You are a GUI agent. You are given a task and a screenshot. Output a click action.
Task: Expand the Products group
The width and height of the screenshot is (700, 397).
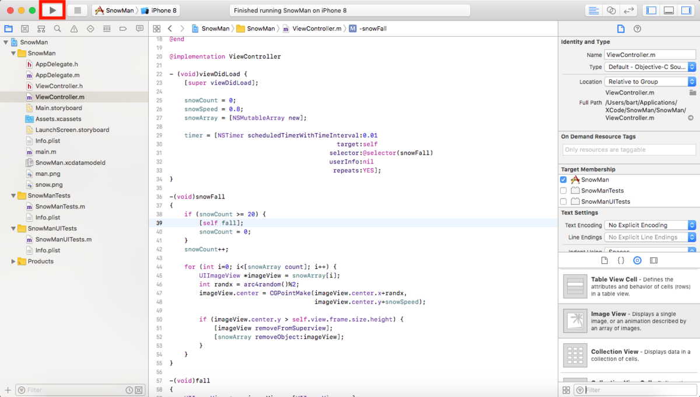(x=13, y=262)
